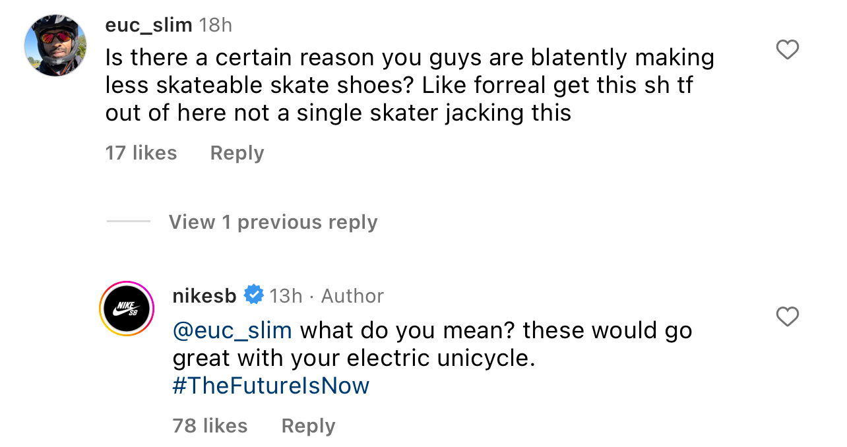847x447 pixels.
Task: Click the Author label next to nikesb
Action: click(352, 296)
